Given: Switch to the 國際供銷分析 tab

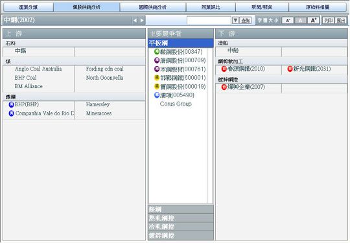Looking at the screenshot, I should [153, 7].
